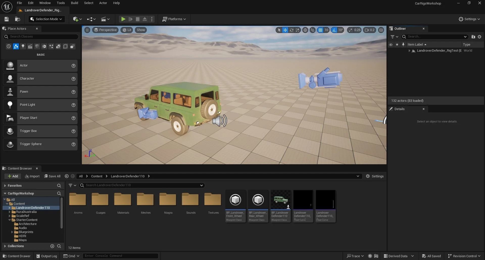
Task: Open viewport options hamburger menu
Action: (x=87, y=30)
